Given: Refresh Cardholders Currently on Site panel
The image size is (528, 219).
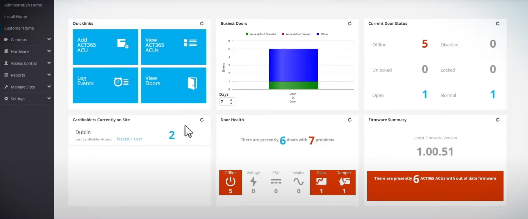Looking at the screenshot, I should click(202, 120).
